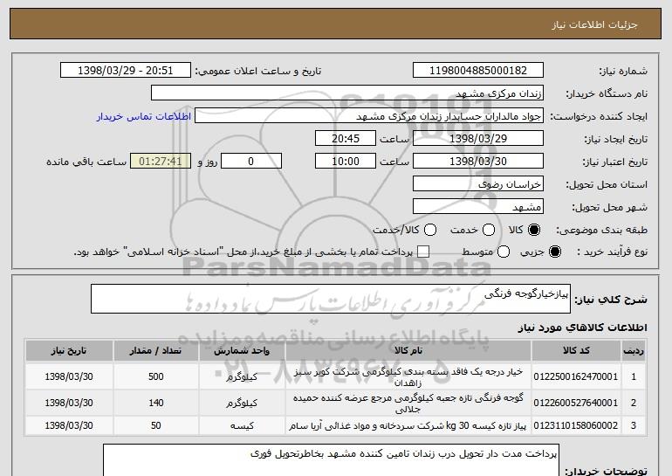
Task: Click the creation date field 1398/03/29
Action: [478, 139]
